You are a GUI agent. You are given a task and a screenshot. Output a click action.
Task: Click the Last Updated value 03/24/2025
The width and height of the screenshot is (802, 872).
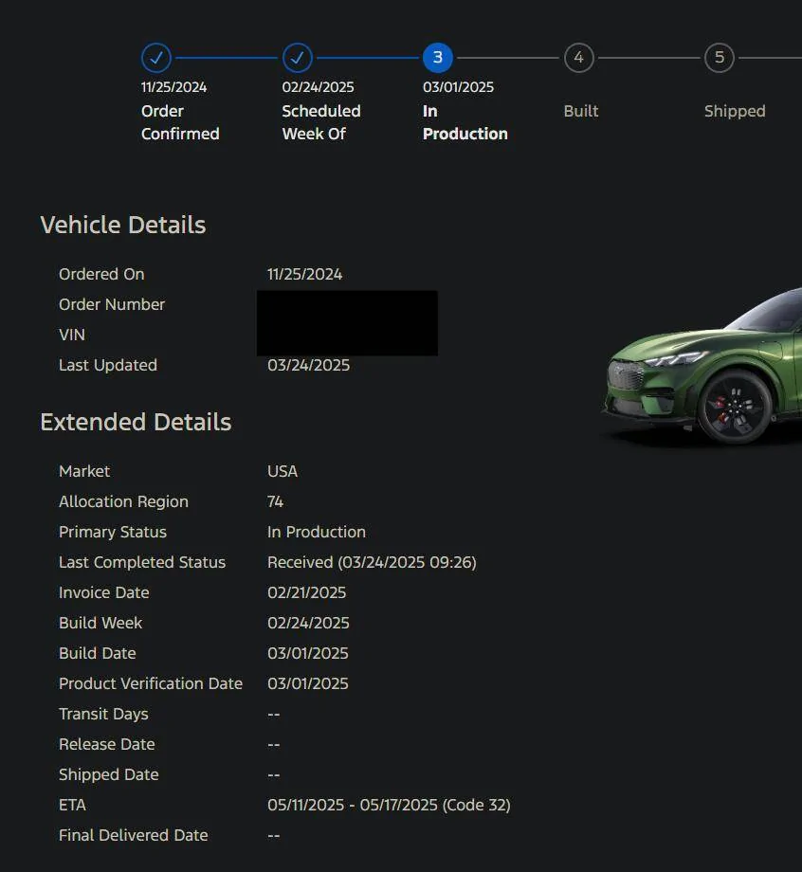(x=309, y=365)
